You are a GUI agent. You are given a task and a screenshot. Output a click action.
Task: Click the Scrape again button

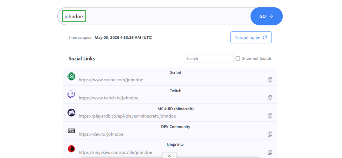coord(251,37)
